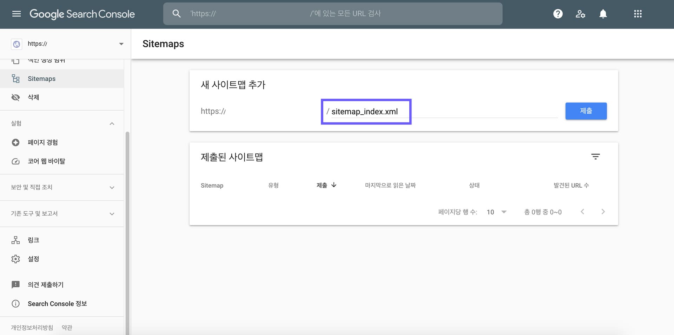
Task: Open the user permissions icon
Action: click(580, 14)
